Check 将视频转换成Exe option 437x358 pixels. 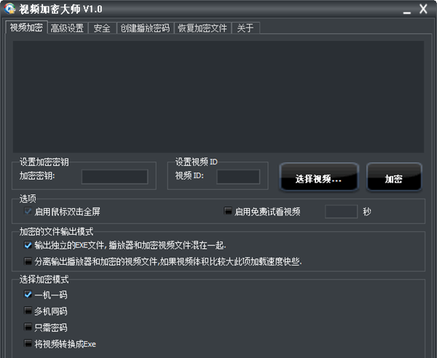click(x=28, y=343)
